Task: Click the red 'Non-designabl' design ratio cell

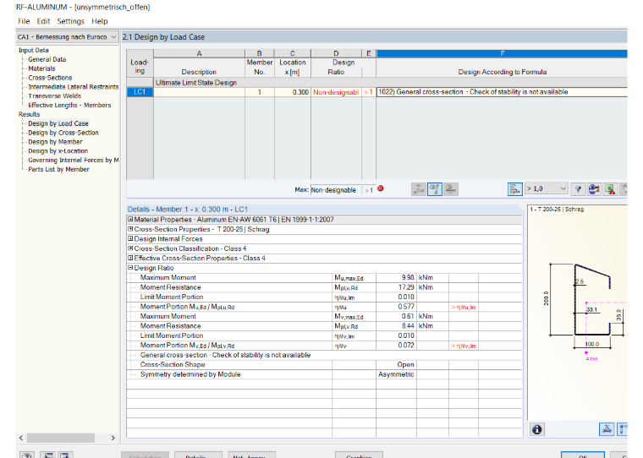Action: click(336, 92)
